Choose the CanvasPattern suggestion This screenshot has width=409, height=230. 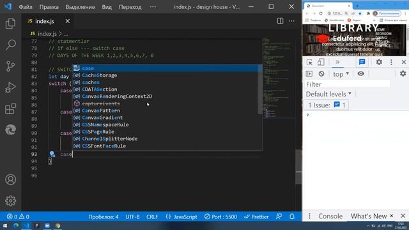(x=167, y=111)
